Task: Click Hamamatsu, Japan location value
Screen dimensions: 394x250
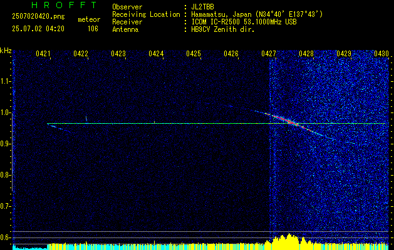Action: (257, 14)
